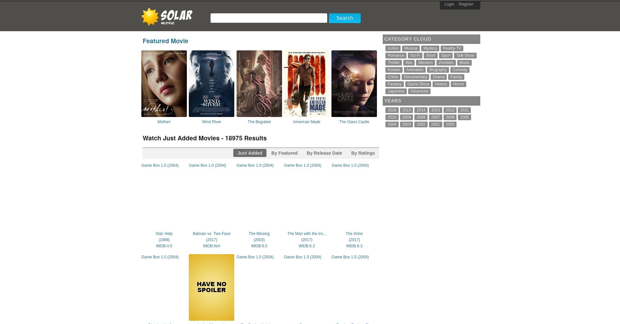Select the By Ratings sorting option
Image resolution: width=620 pixels, height=324 pixels.
363,153
